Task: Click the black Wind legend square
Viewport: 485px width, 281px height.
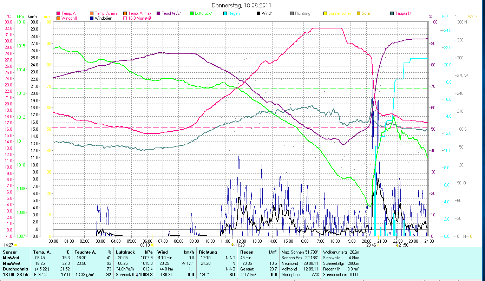Action: pos(258,13)
